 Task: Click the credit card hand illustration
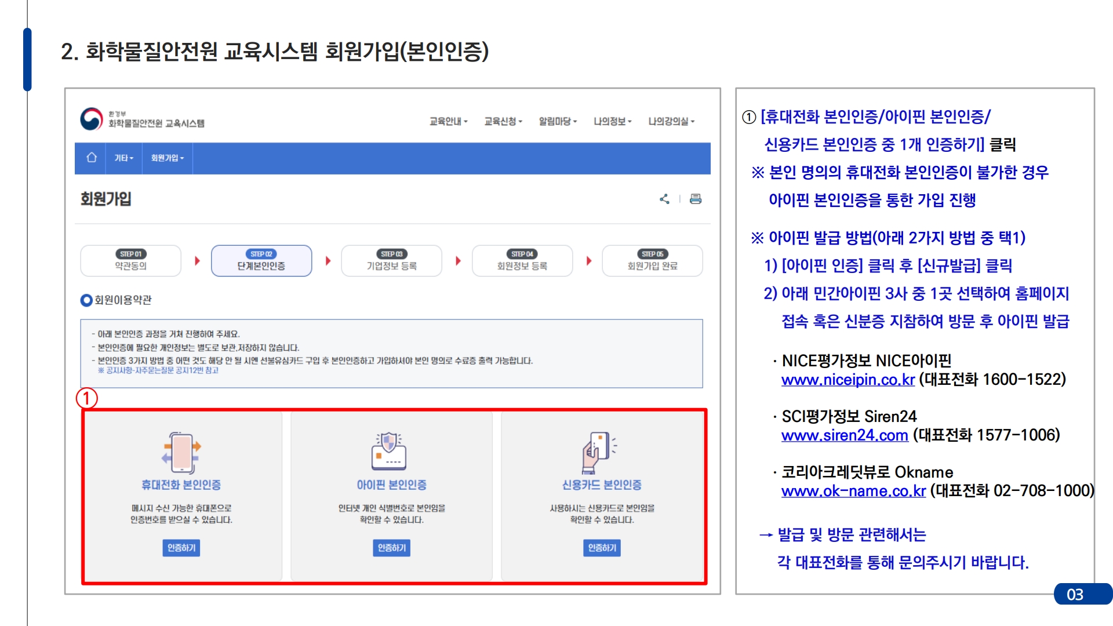(599, 452)
